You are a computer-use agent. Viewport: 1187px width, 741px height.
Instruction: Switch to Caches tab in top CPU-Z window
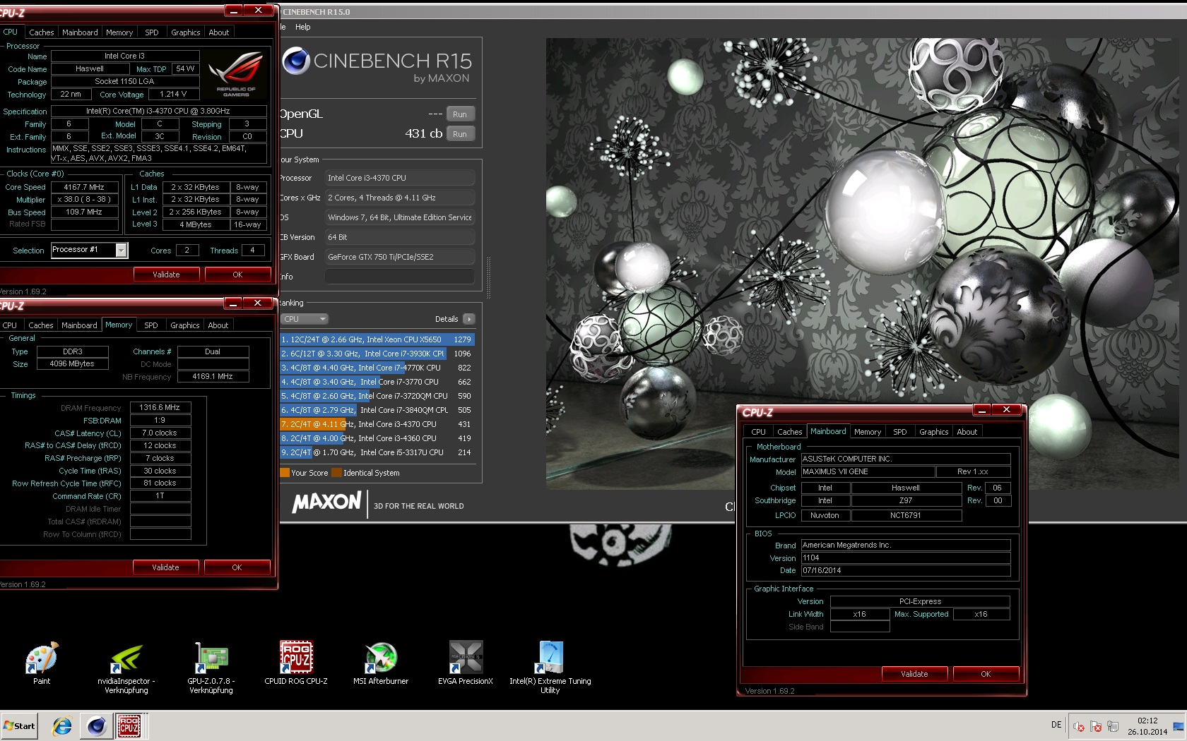point(41,32)
